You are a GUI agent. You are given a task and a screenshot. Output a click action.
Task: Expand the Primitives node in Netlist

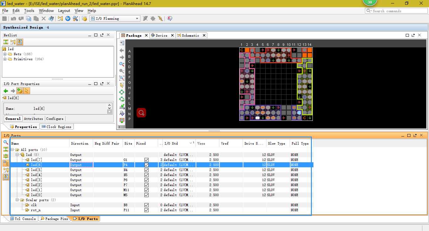(x=5, y=59)
